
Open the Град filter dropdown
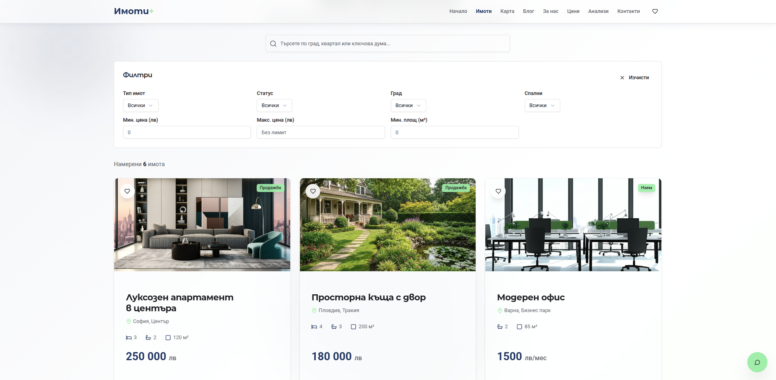[x=408, y=106]
